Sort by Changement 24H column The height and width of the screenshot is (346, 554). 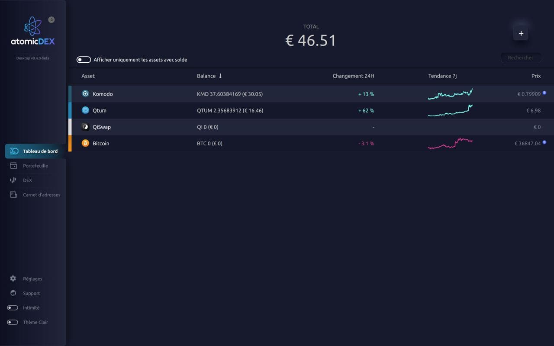tap(353, 76)
